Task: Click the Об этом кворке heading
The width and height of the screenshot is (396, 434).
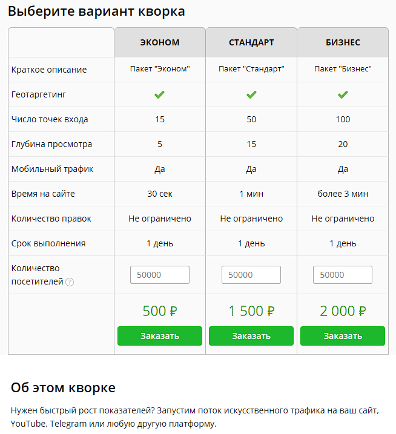Action: (63, 387)
